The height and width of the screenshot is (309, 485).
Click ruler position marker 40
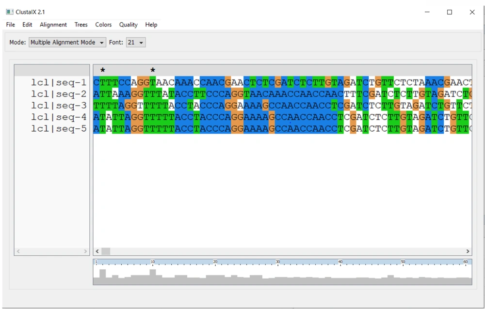[x=340, y=262]
